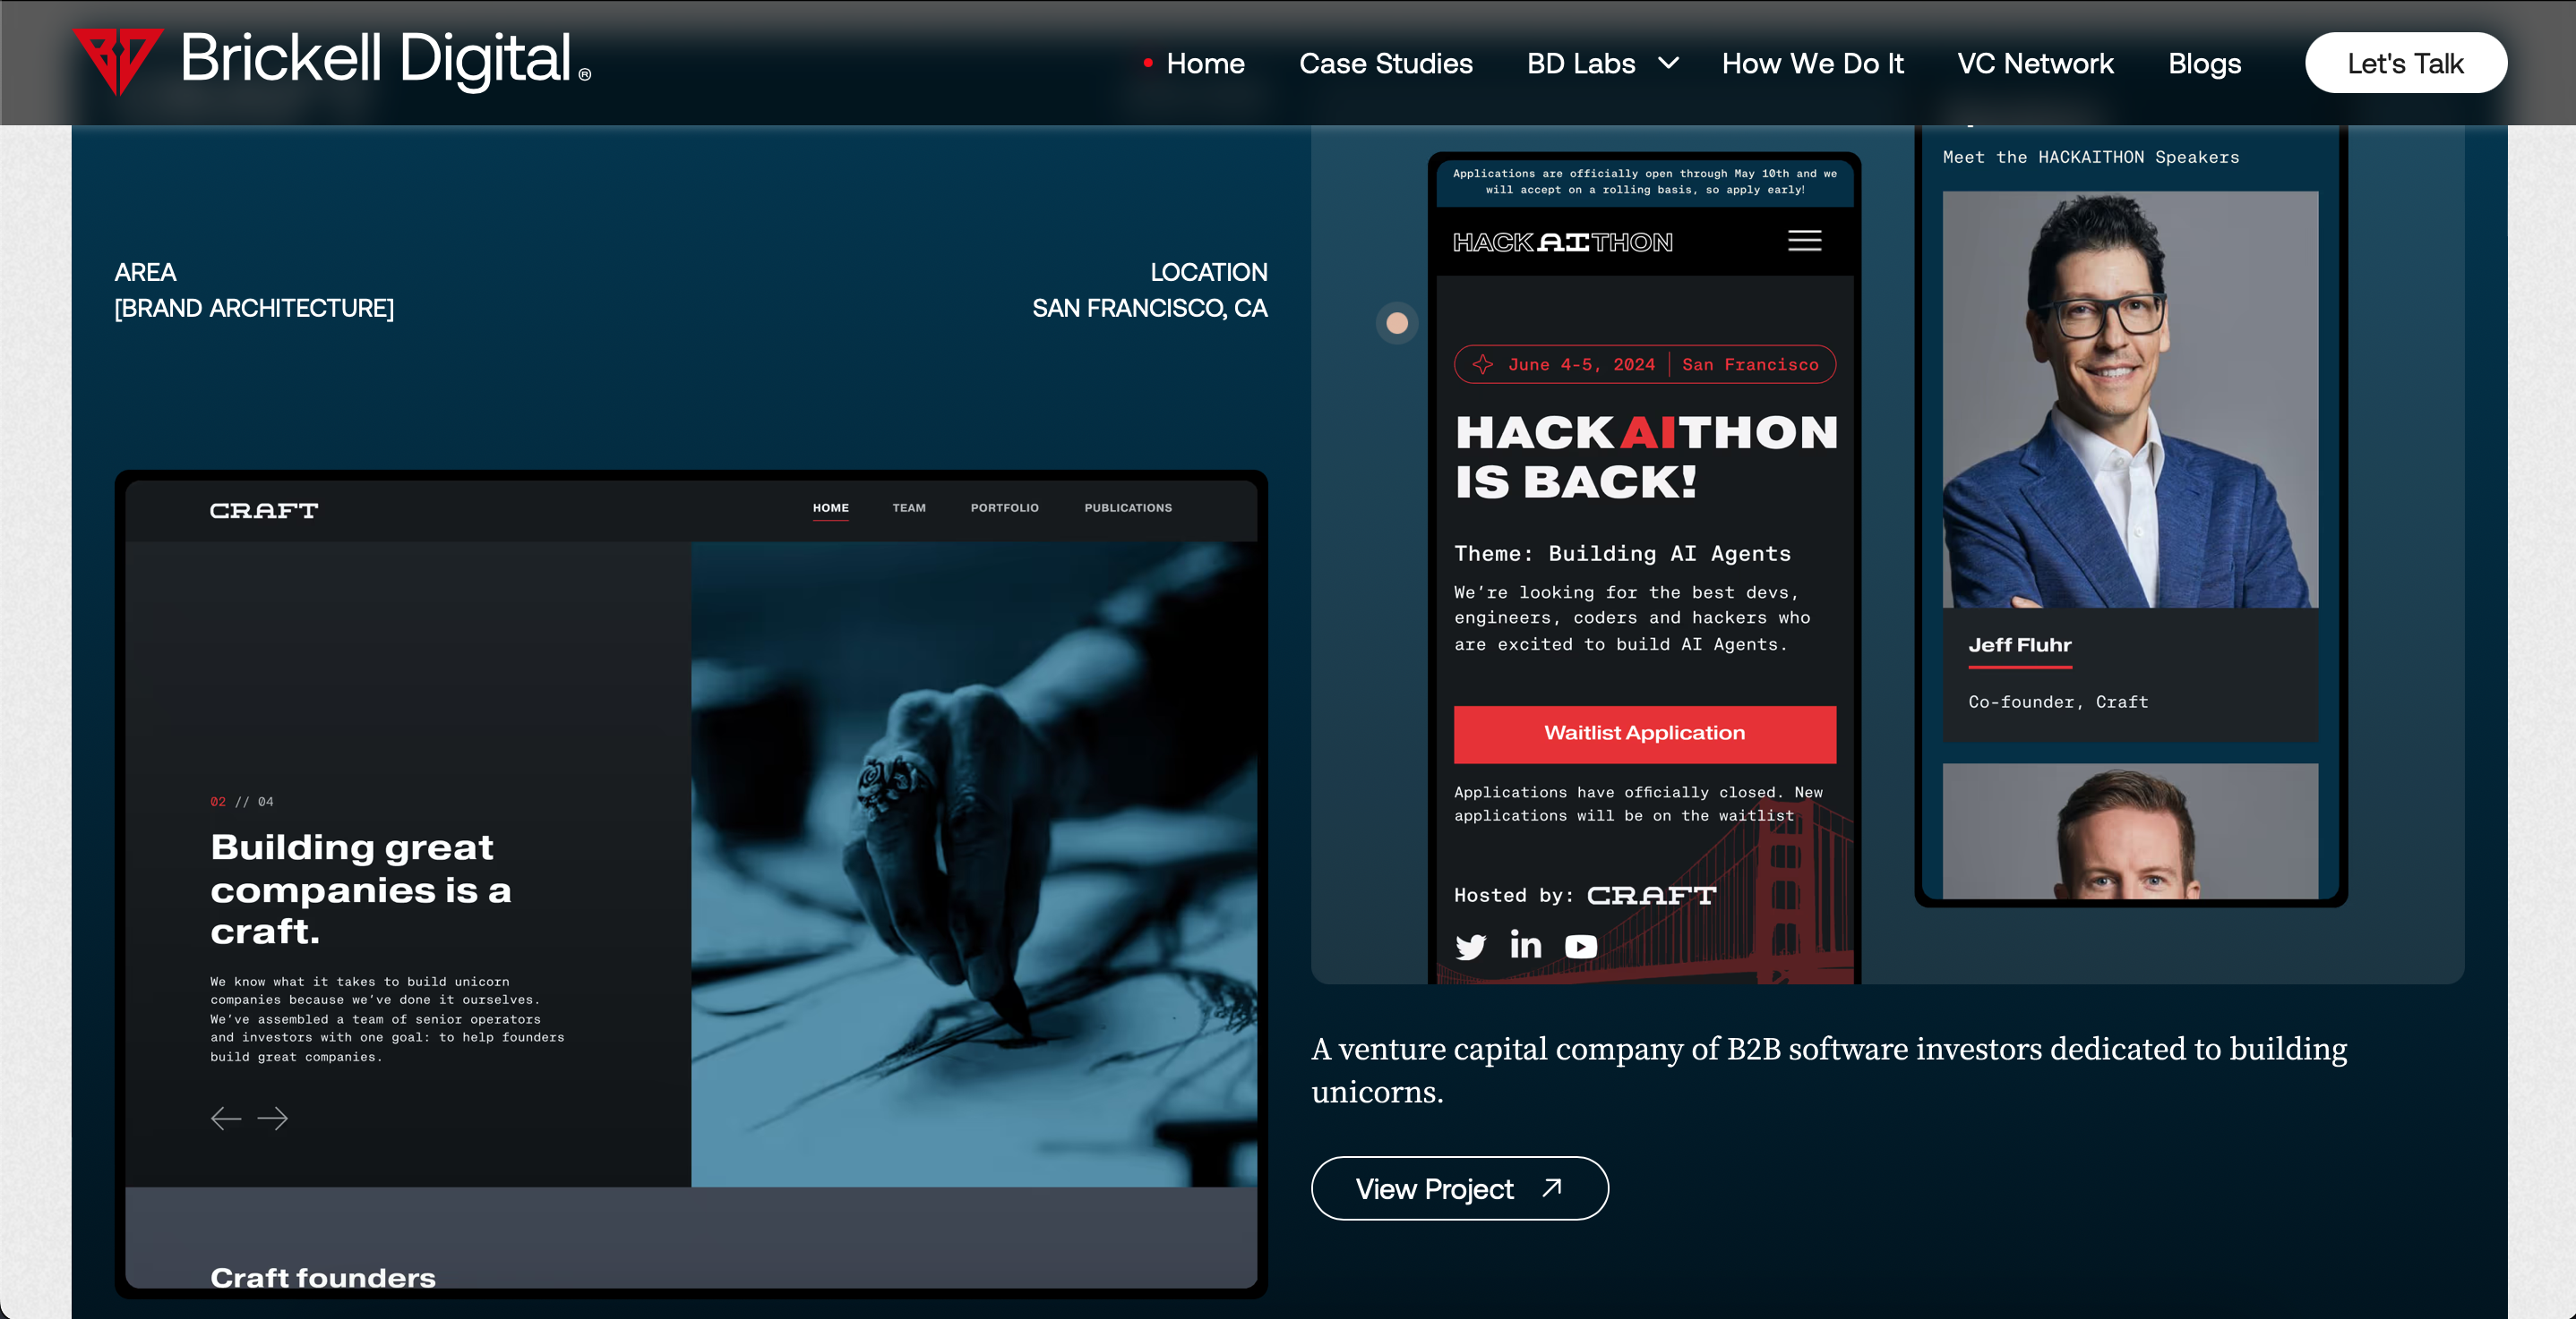Screen dimensions: 2576x1319
Task: Click the View Project button
Action: [1459, 1188]
